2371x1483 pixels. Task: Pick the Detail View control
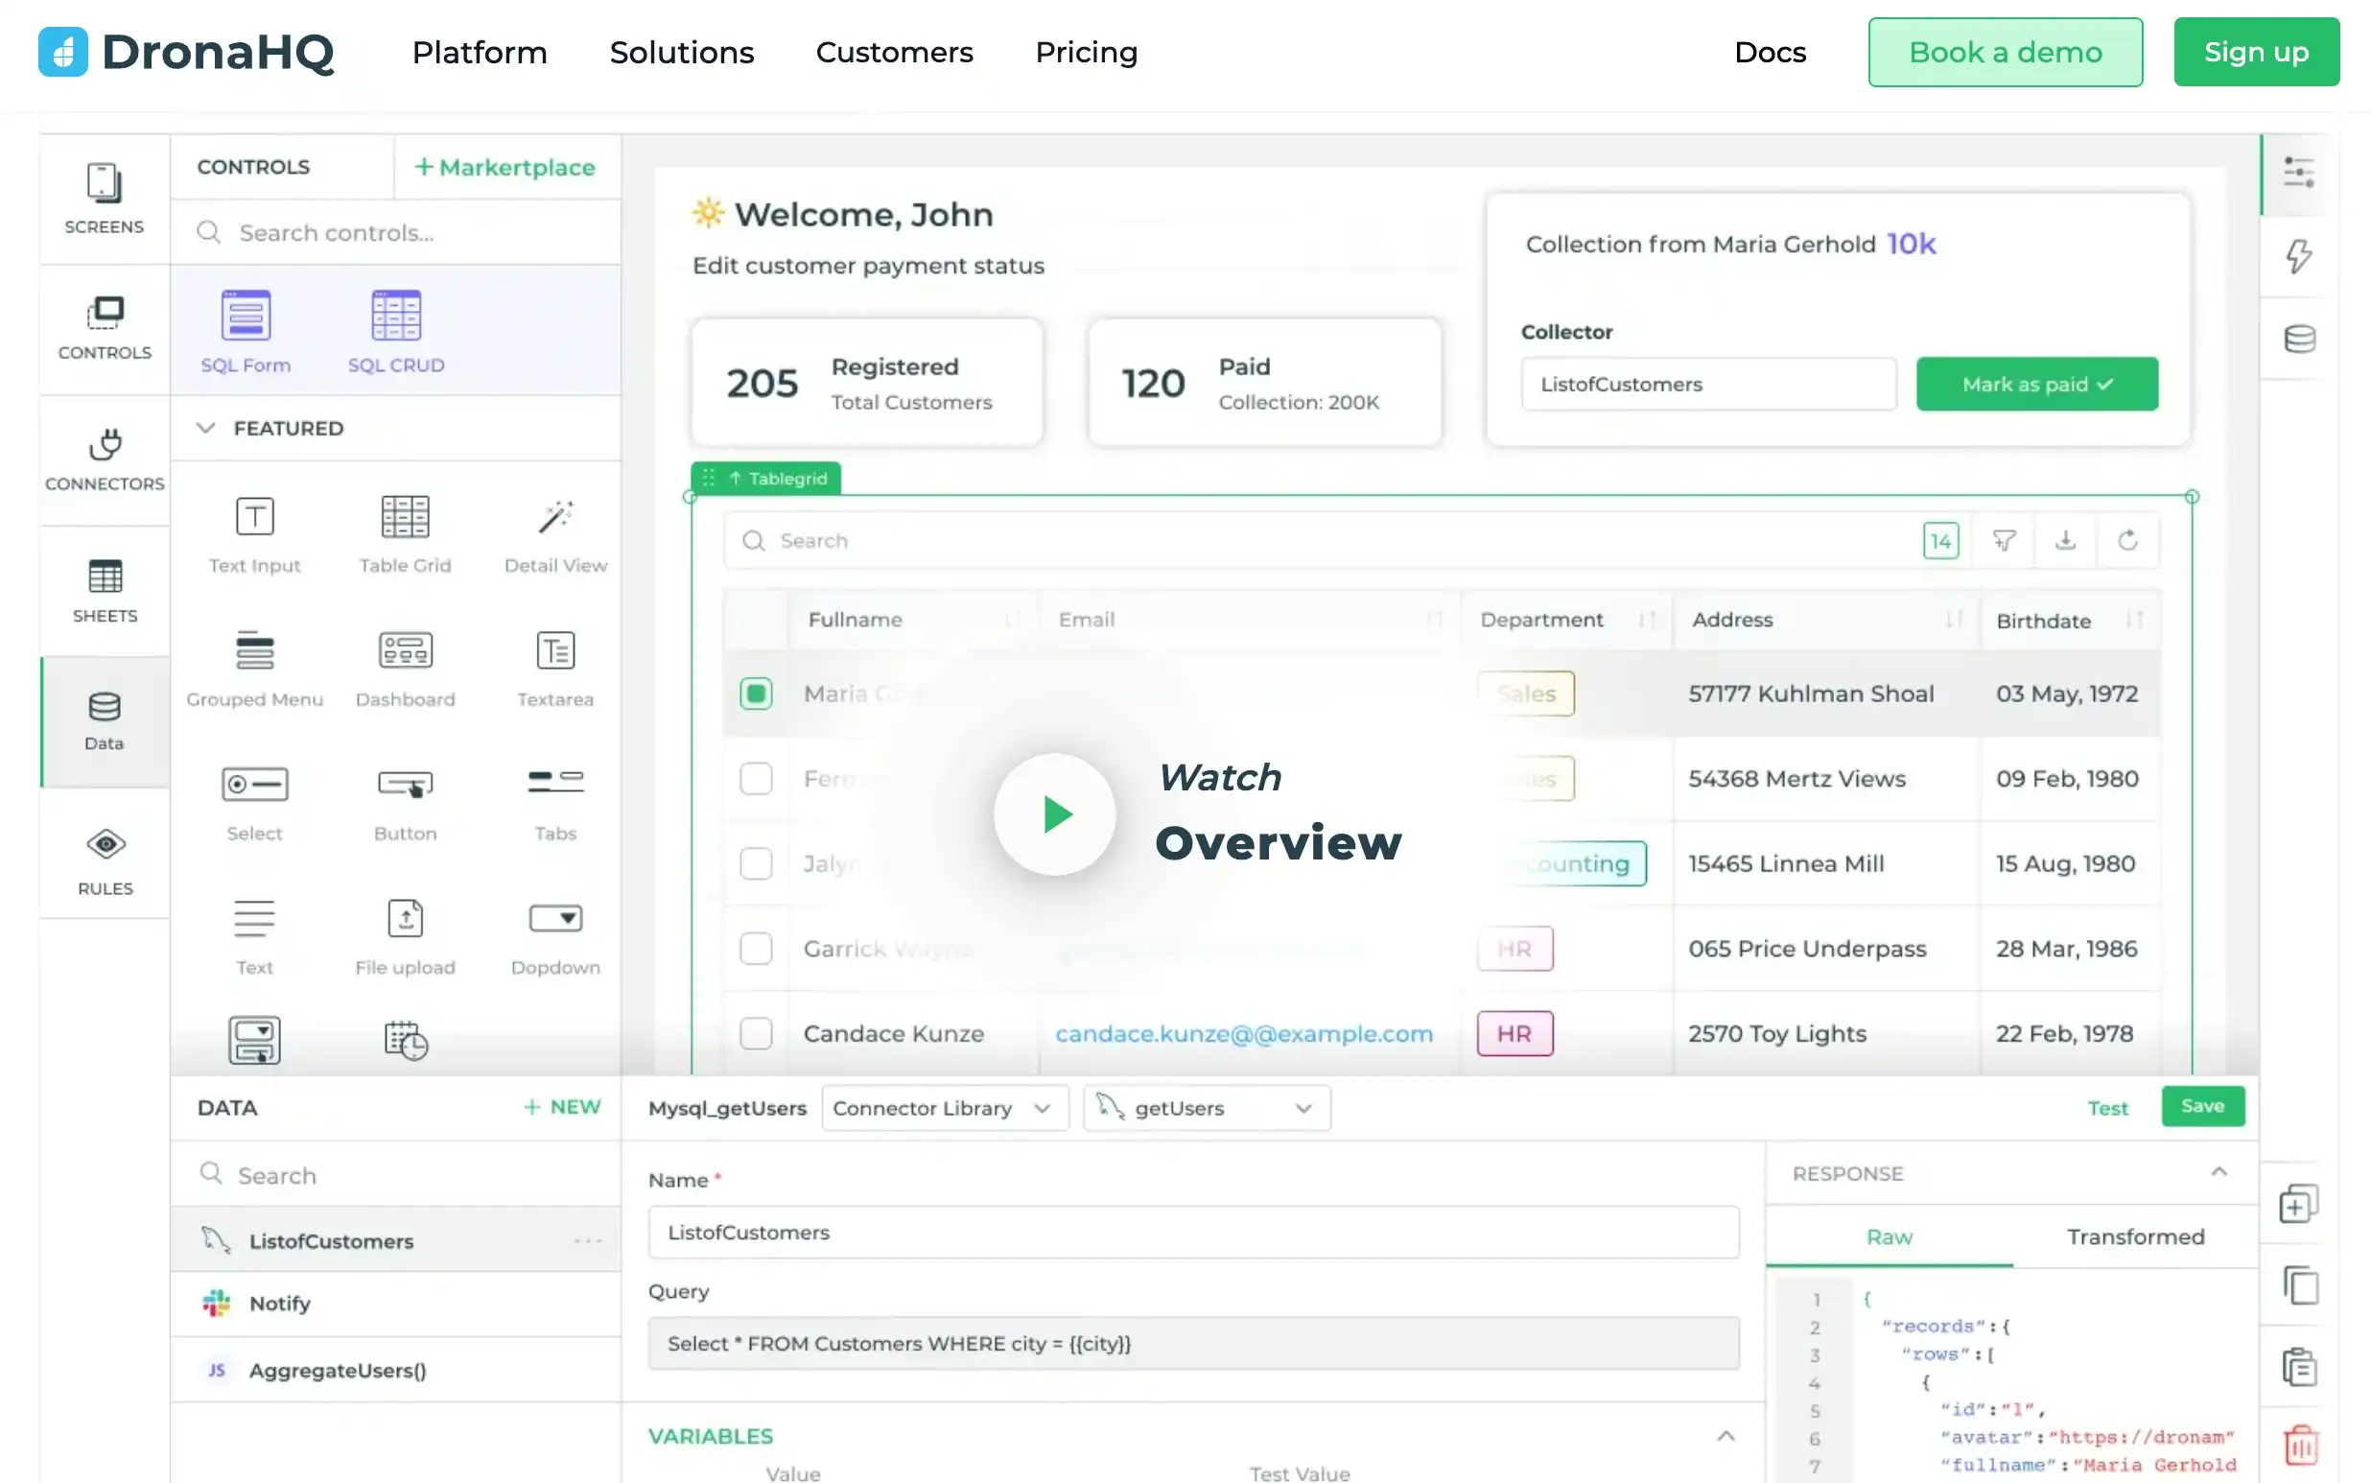[556, 534]
